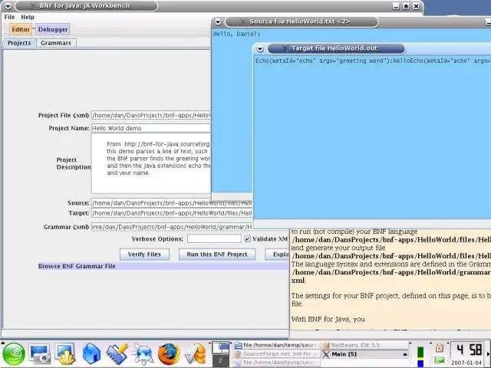Click Run this BNF Project button
Viewport: 491px width, 368px height.
[217, 255]
